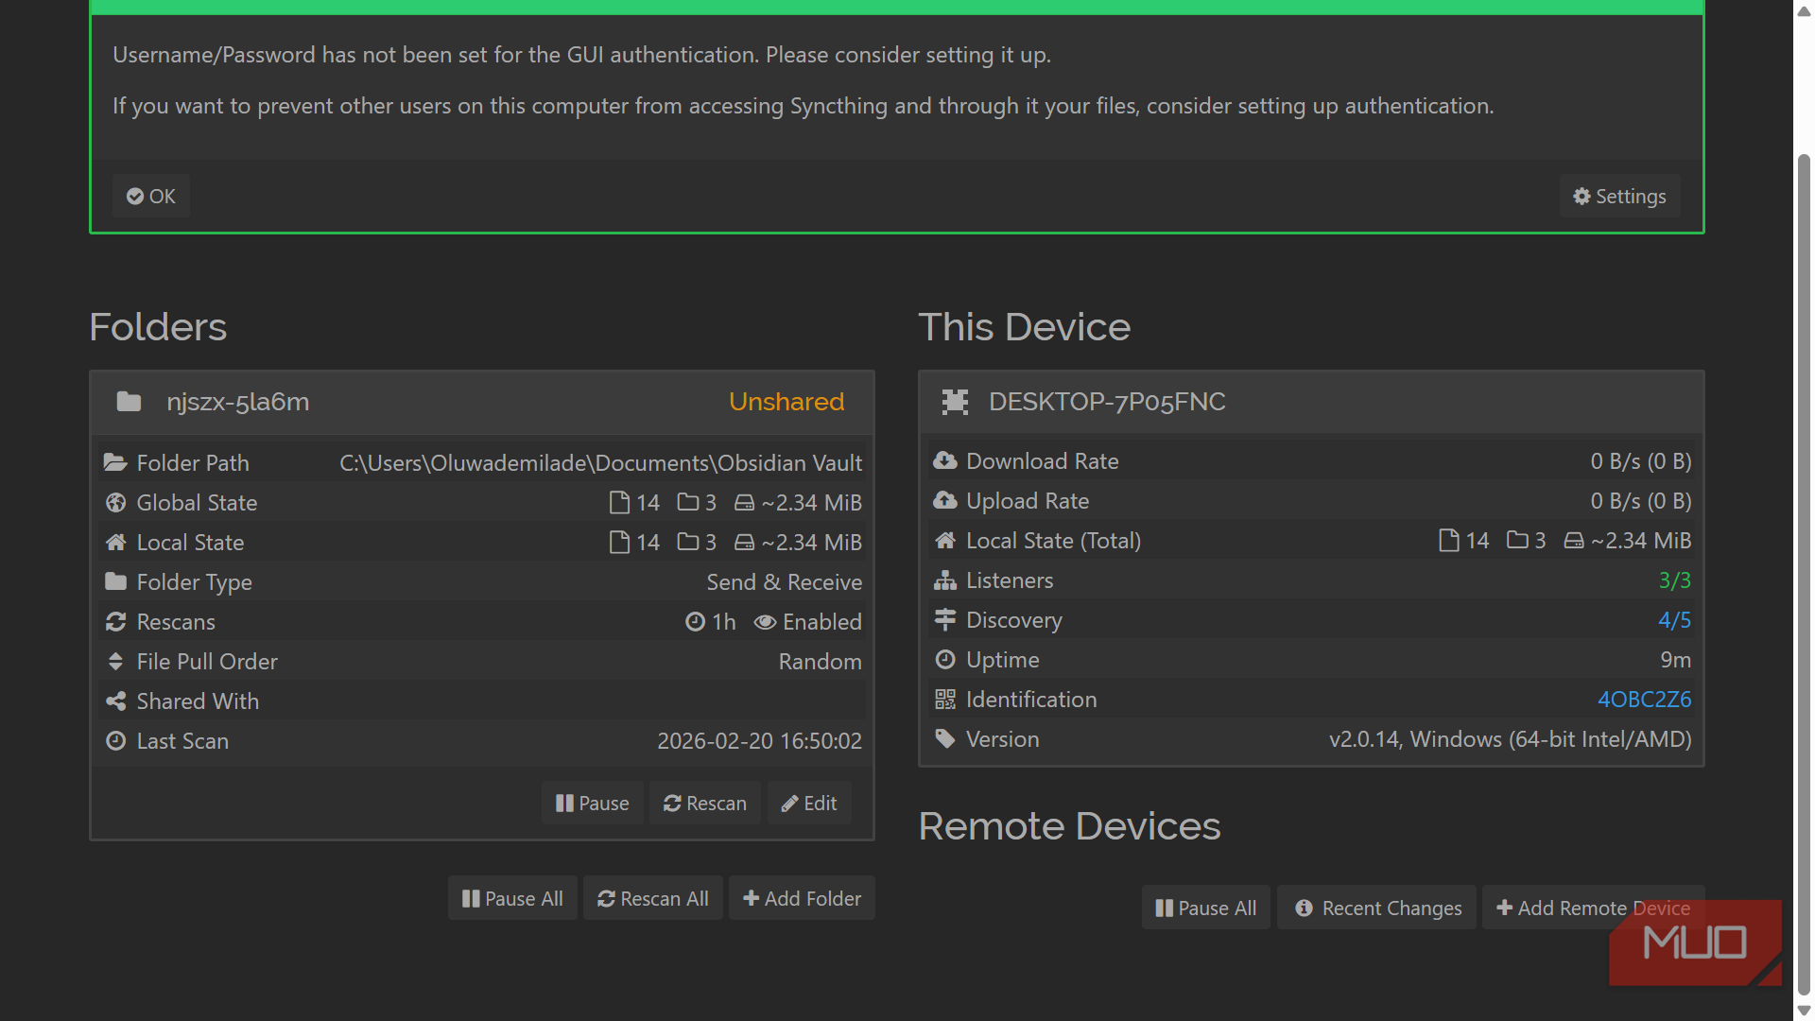The image size is (1815, 1021).
Task: Click the refresh icon beside Rescans
Action: pos(115,621)
